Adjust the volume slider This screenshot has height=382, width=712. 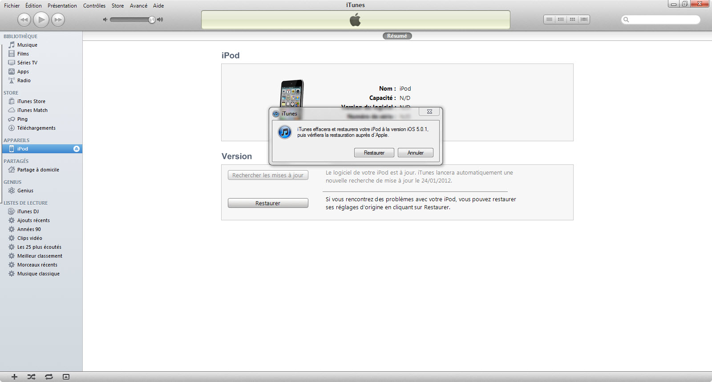pos(133,20)
